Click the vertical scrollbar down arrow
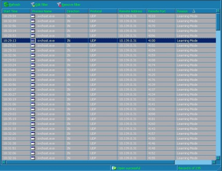This screenshot has height=171, width=222. pyautogui.click(x=218, y=158)
